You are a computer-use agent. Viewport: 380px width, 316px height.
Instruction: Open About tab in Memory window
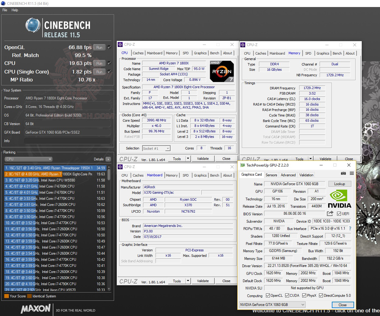(x=350, y=53)
